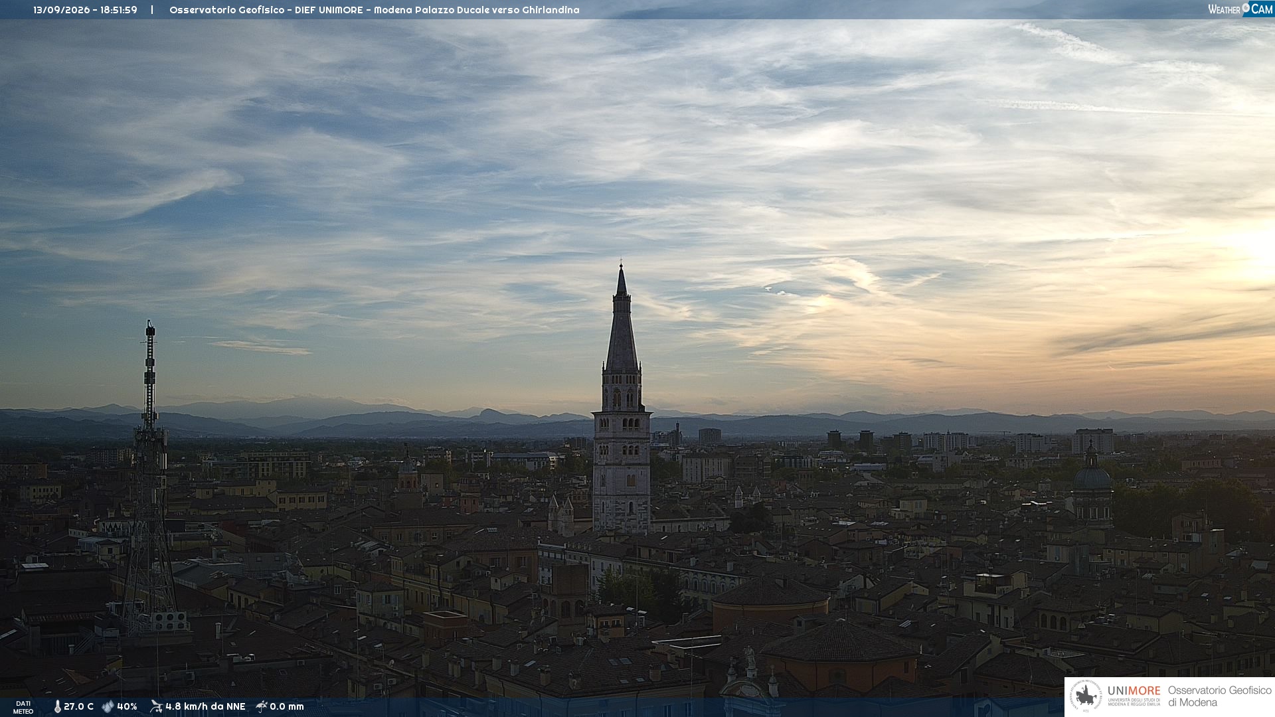Click the 13/09/2026 - 18:51:59 timestamp
1275x717 pixels.
tap(86, 10)
